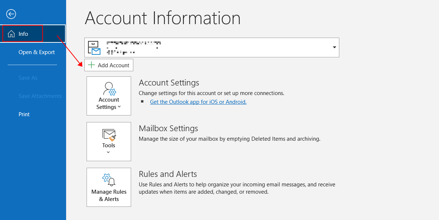Click the blurred email address in account box
The width and height of the screenshot is (439, 220).
(x=133, y=48)
